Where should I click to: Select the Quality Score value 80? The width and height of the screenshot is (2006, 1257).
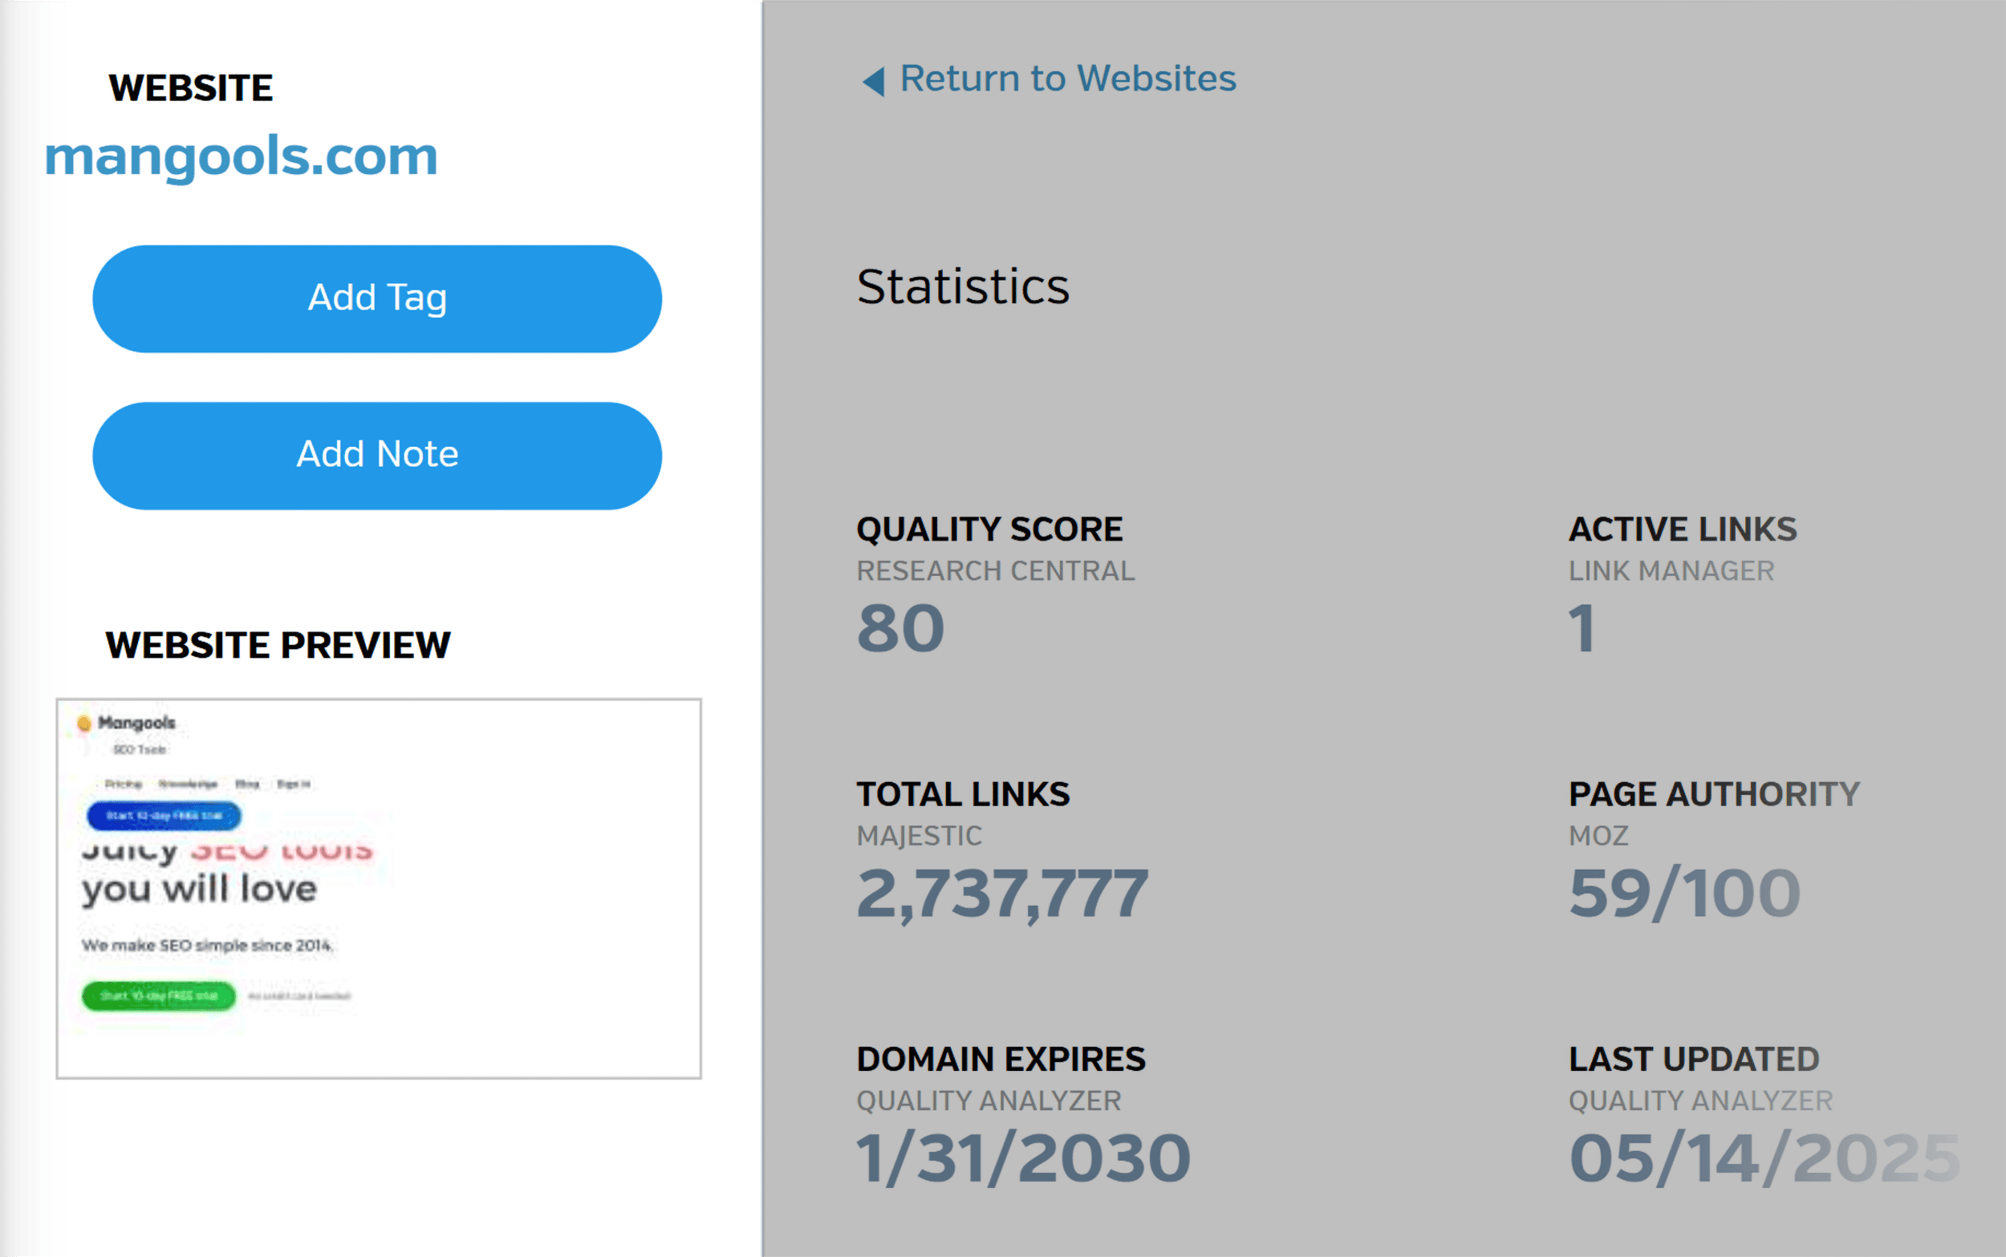[x=900, y=629]
